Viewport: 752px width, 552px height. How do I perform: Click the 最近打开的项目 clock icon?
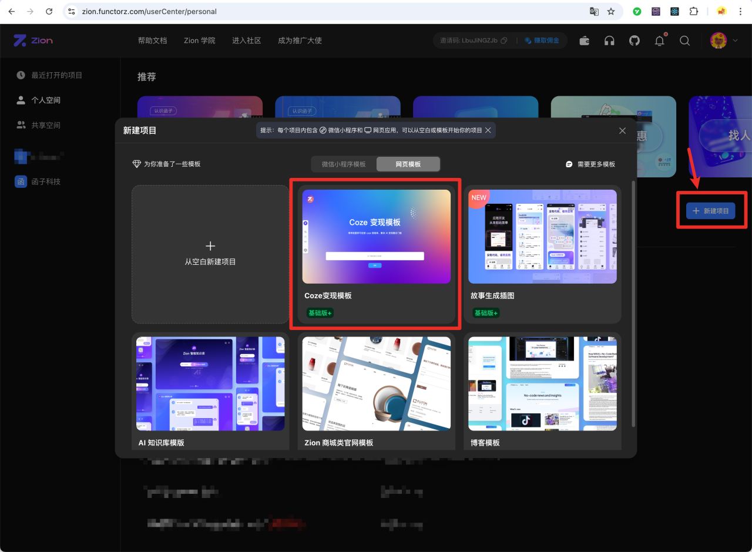click(21, 75)
